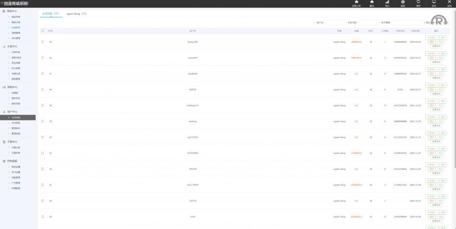Open 订单列表 in the sidebar
The width and height of the screenshot is (456, 229).
pos(16,52)
